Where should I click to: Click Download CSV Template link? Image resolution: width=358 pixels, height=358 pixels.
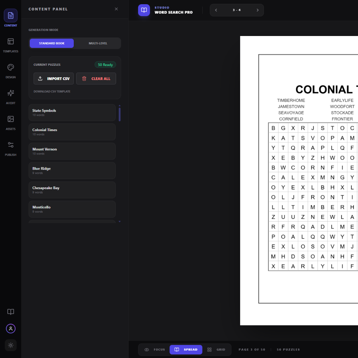pyautogui.click(x=52, y=92)
